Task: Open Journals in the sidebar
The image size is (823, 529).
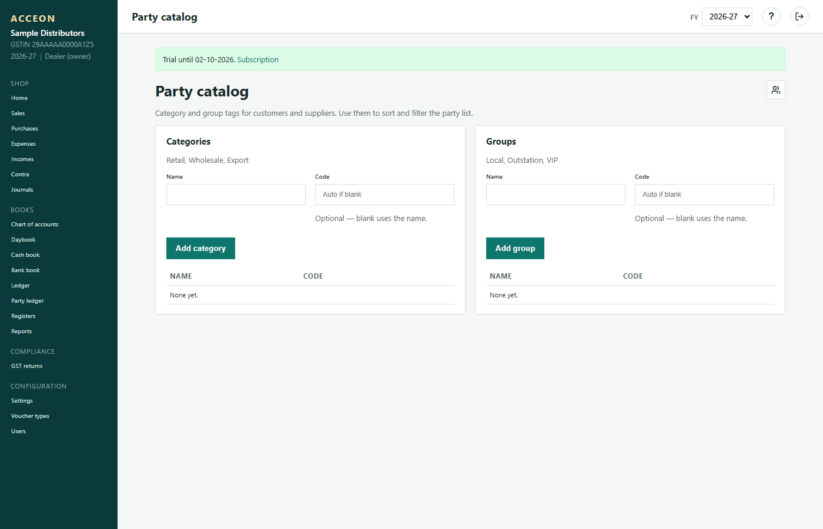Action: [22, 190]
